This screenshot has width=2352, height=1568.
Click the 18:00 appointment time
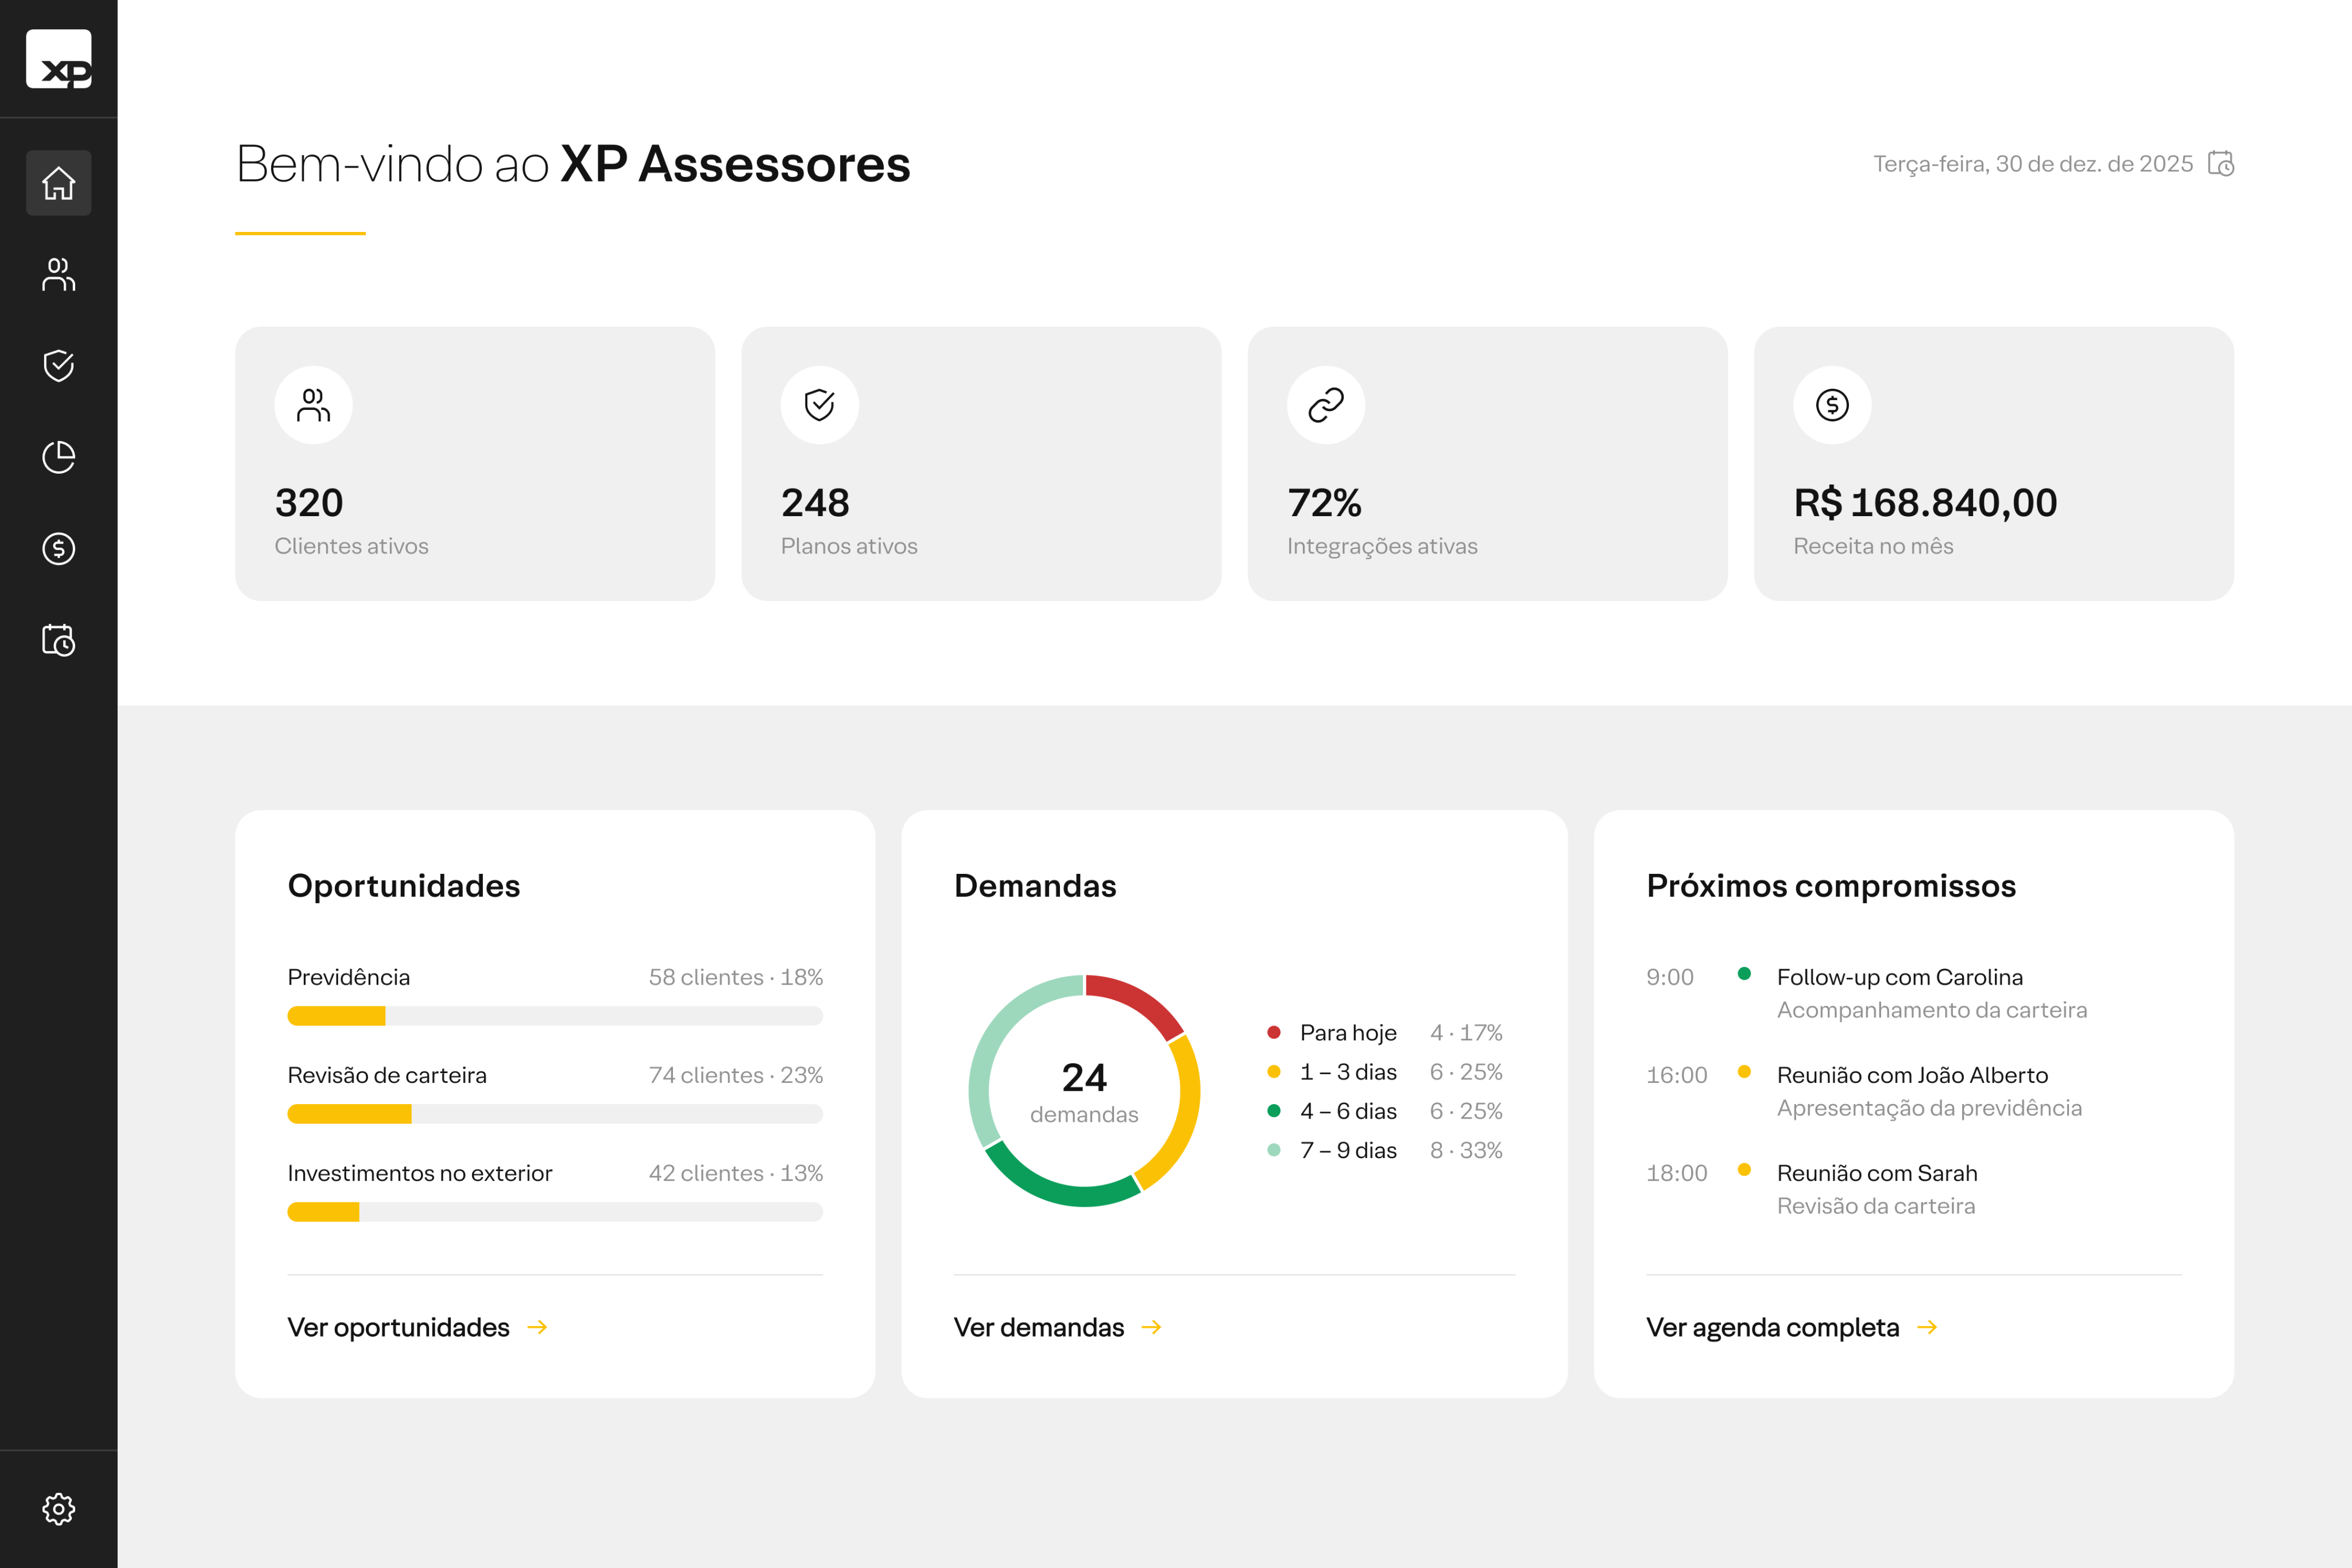point(1677,1173)
